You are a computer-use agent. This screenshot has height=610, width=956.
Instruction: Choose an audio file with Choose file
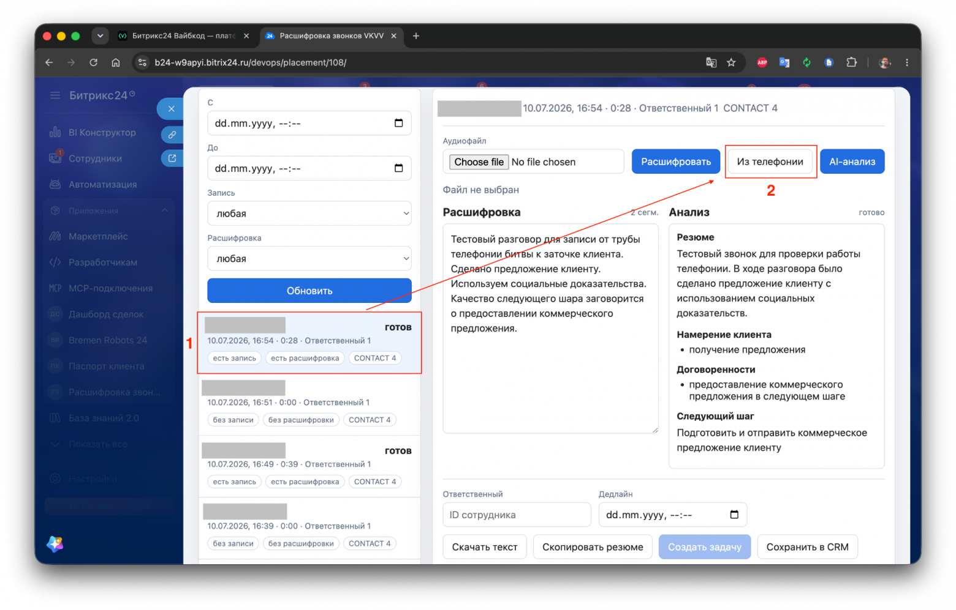(479, 162)
